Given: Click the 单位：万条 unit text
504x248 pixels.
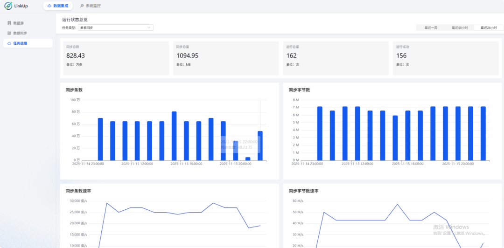Looking at the screenshot, I should (x=74, y=65).
